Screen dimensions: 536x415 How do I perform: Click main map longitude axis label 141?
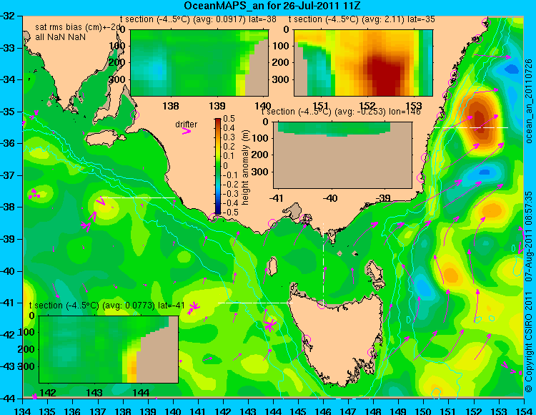[x=198, y=411]
